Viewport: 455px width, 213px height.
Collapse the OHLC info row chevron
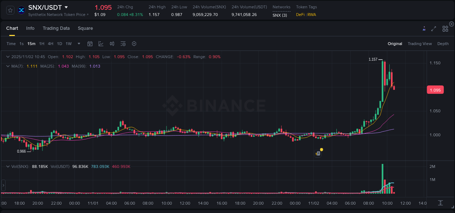point(8,57)
